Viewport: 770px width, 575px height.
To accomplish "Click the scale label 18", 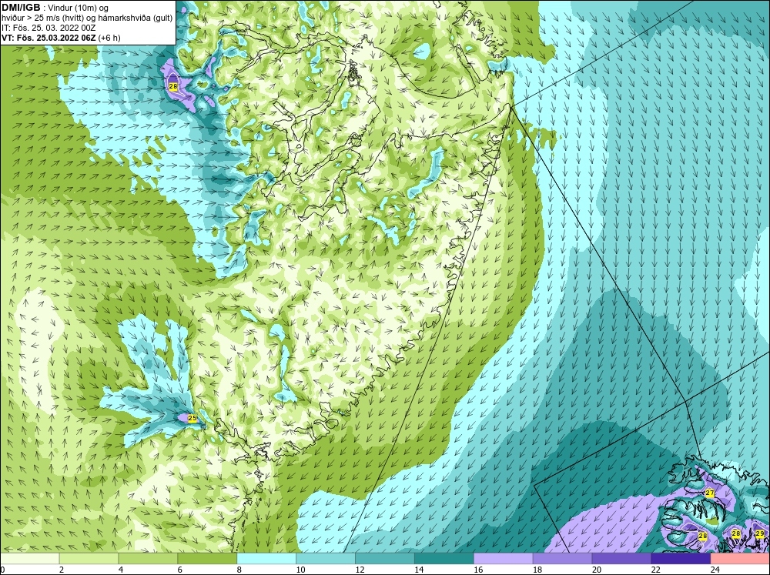I will (537, 570).
